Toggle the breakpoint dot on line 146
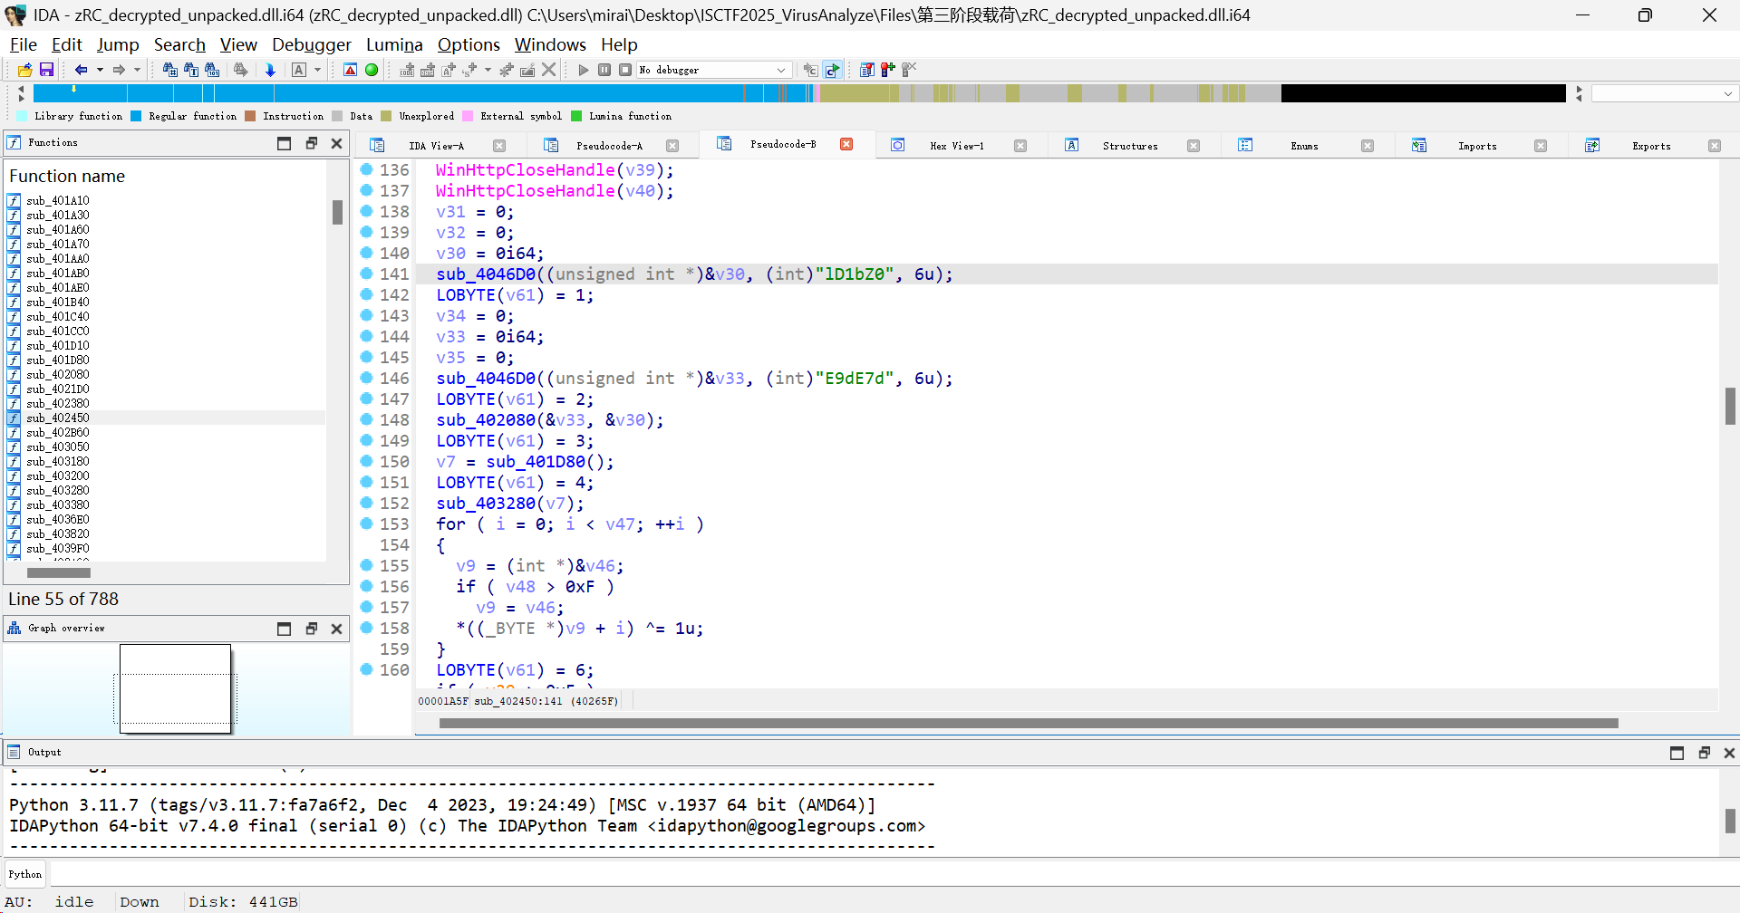This screenshot has height=913, width=1740. coord(366,378)
